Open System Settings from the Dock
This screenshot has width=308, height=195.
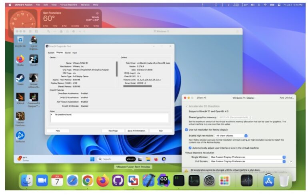click(209, 180)
